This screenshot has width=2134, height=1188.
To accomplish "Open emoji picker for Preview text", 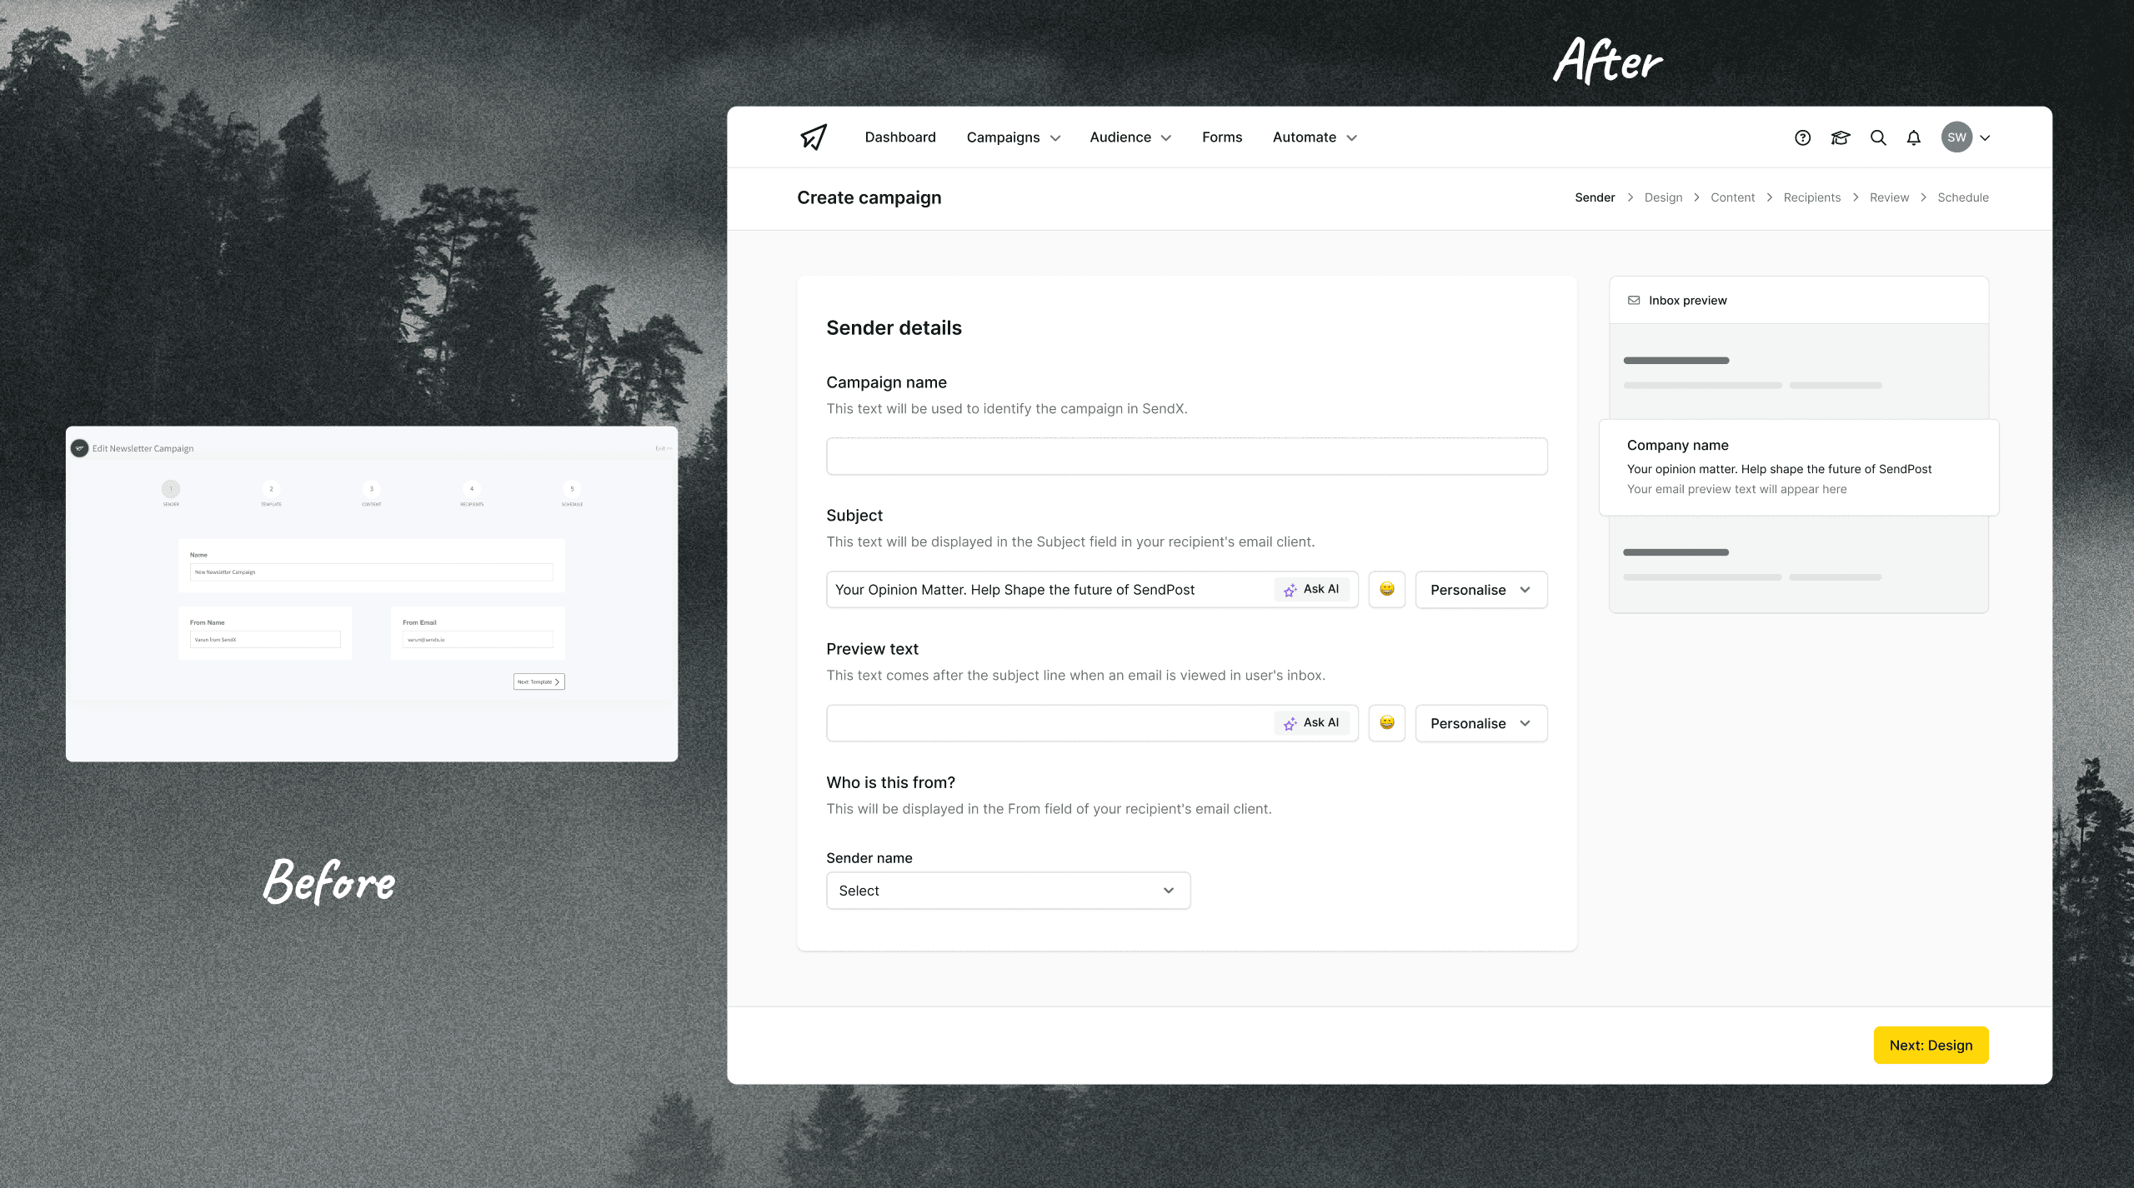I will 1386,723.
